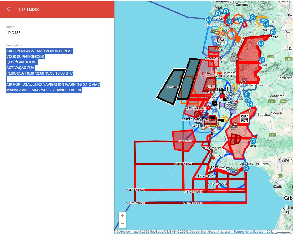The height and width of the screenshot is (234, 293).
Task: Select the PIAS LONGAS UL label
Action: (x=218, y=92)
